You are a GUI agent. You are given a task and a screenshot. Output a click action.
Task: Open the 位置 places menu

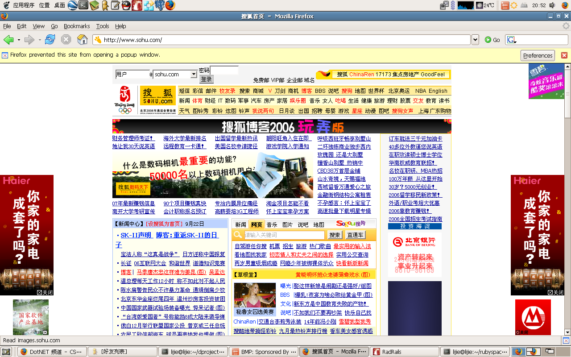(x=45, y=5)
